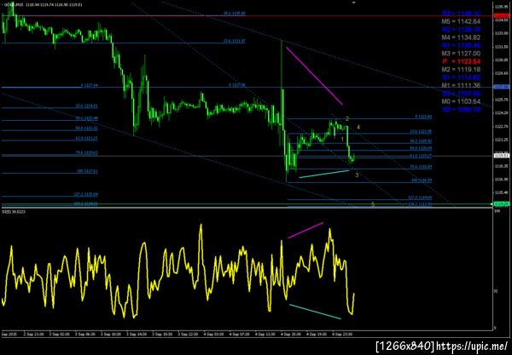
Task: Select the 78.6 1118.09 Fibonacci label on right
Action: [x=421, y=167]
